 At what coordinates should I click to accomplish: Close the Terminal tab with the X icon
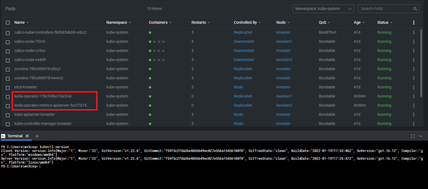27,136
